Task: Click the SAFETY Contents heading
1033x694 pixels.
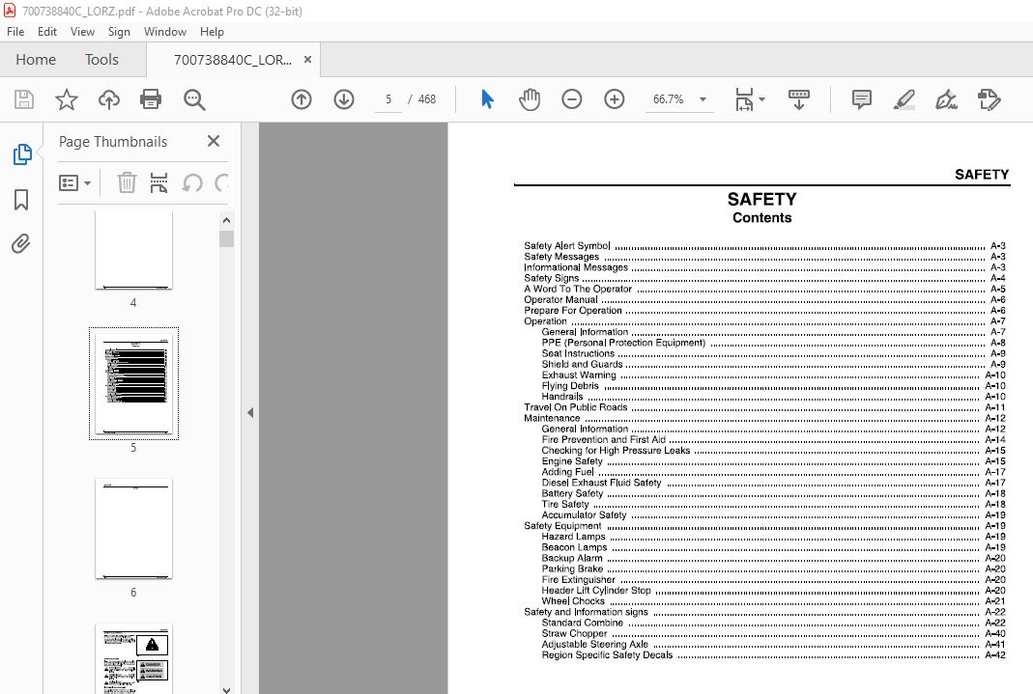Action: pos(762,208)
